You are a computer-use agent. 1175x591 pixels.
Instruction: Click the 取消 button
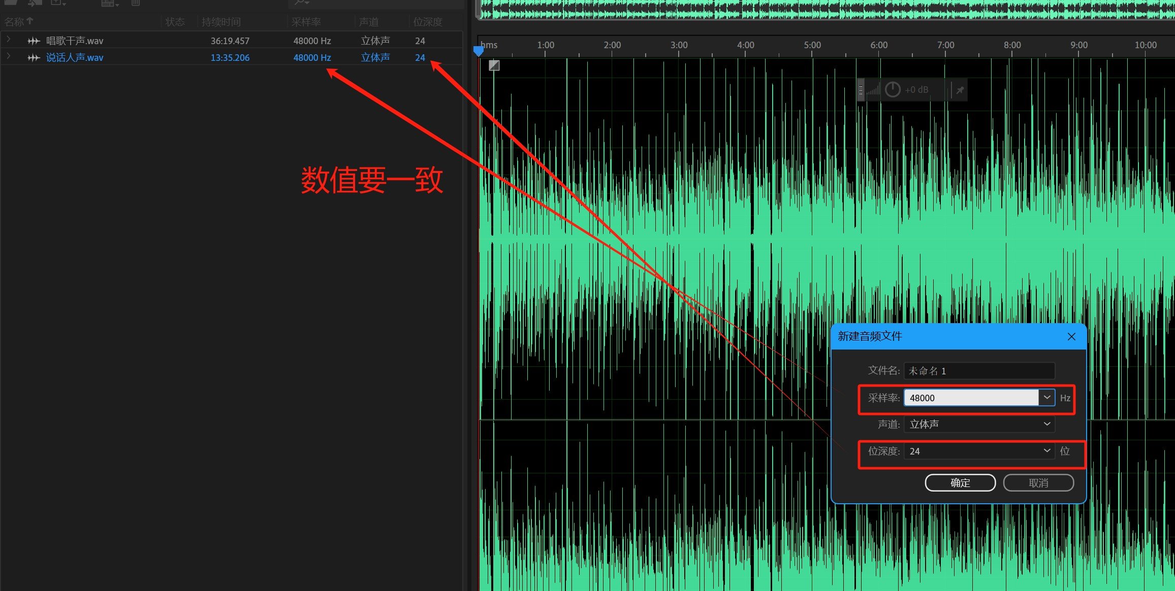(x=1038, y=483)
